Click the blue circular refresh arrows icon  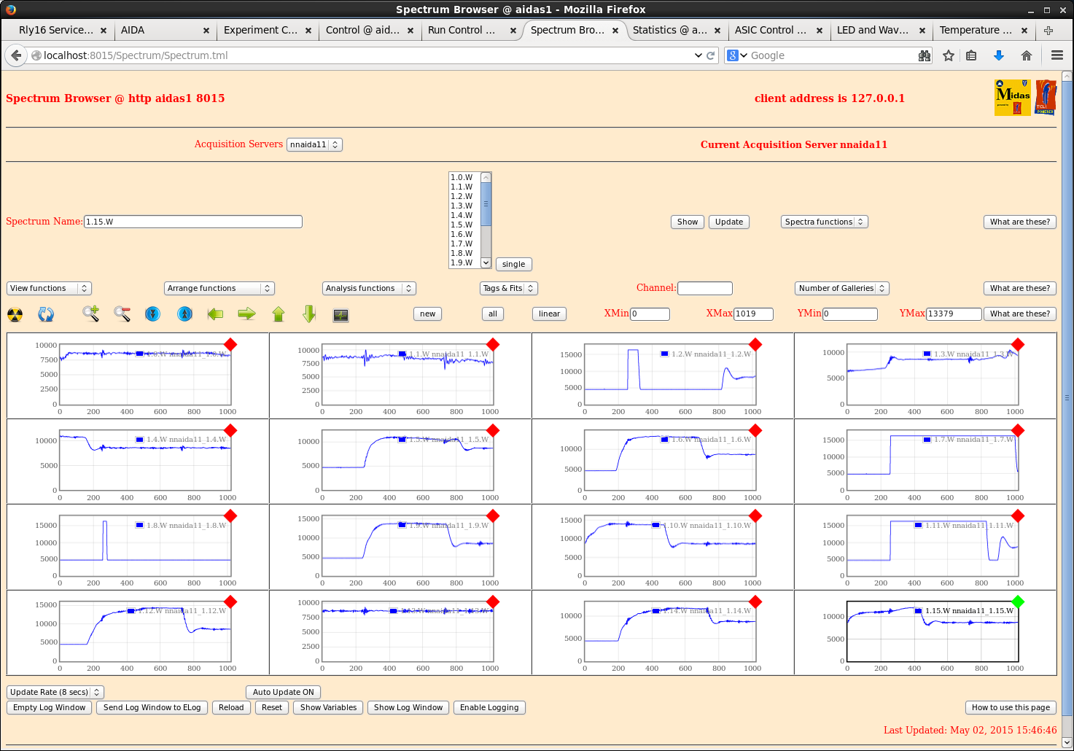pos(46,314)
